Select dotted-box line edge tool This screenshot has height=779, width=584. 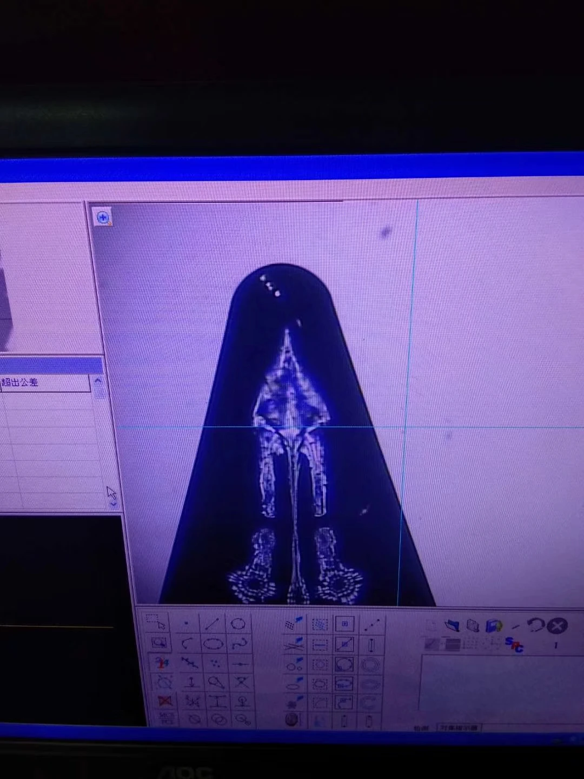320,645
